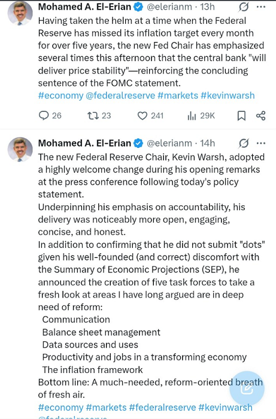
Task: Bookmark the 13h tweet
Action: coord(241,116)
